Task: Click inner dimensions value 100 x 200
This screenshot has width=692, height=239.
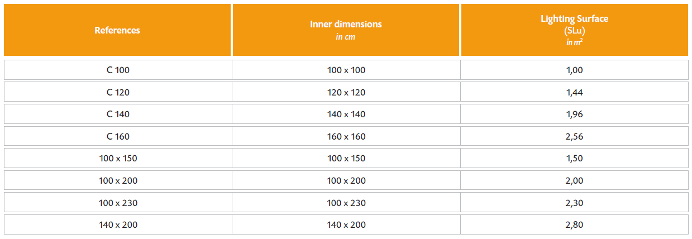Action: [346, 180]
